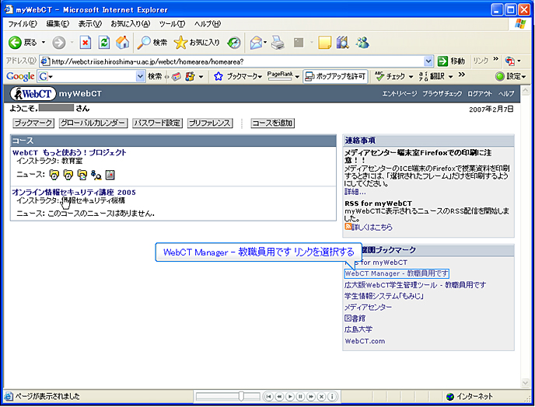Click the ブラウザチェック link in header
This screenshot has width=535, height=407.
[442, 94]
